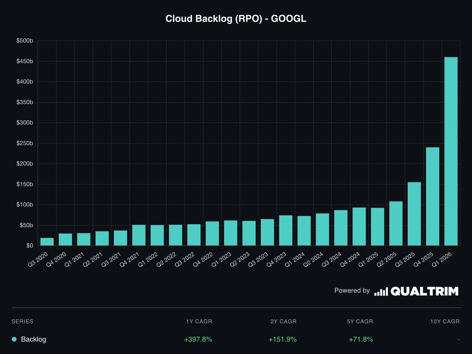Click the Q2 2021 bar
The width and height of the screenshot is (472, 354).
click(102, 238)
